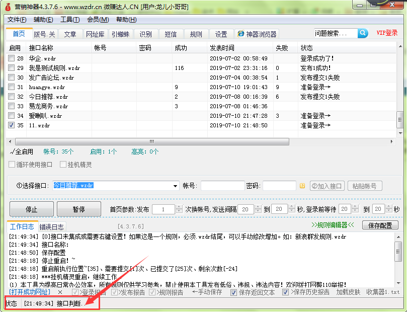This screenshot has height=312, width=407.
Task: Switch to the 网址库 tab
Action: [95, 34]
